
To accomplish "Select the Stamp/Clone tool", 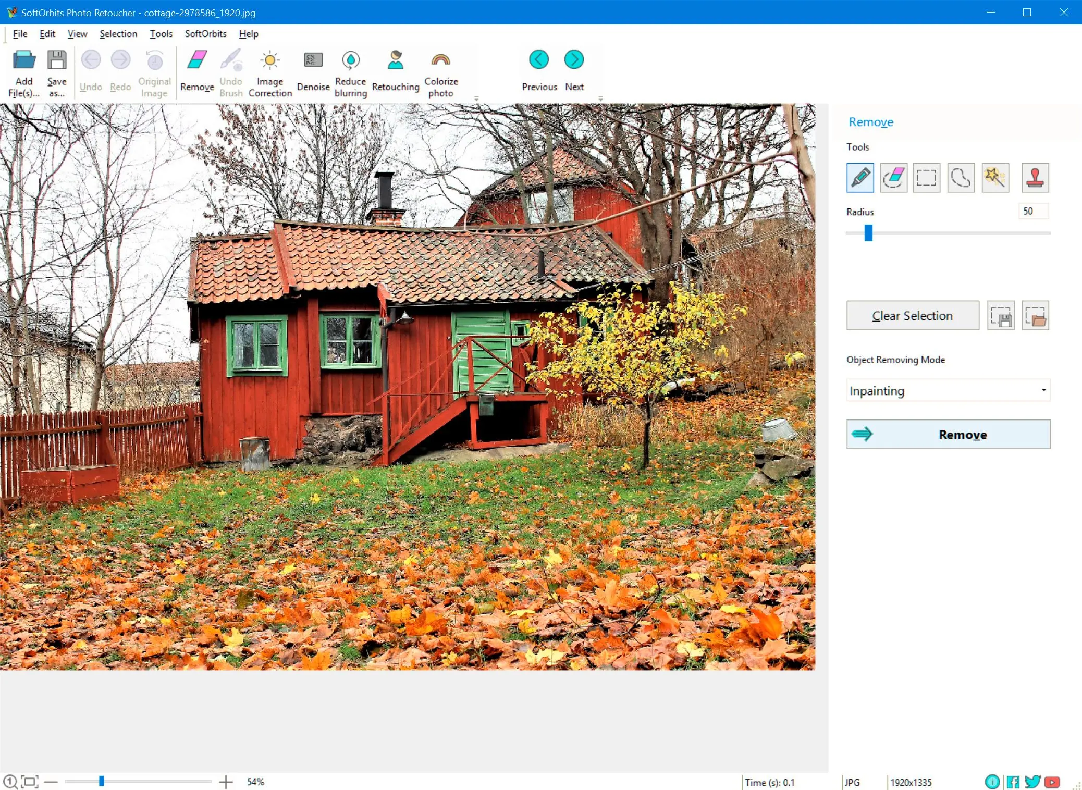I will pyautogui.click(x=1035, y=177).
